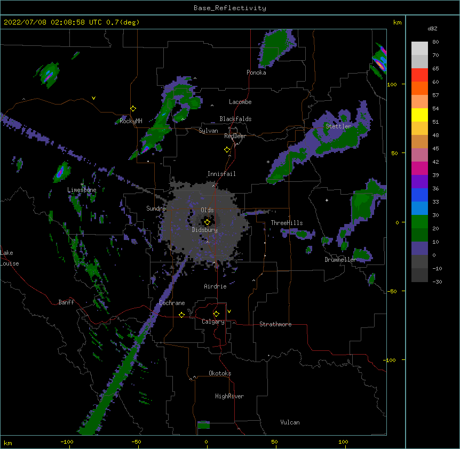Click the -100 tick label on bottom axis
The width and height of the screenshot is (460, 449).
pos(67,442)
